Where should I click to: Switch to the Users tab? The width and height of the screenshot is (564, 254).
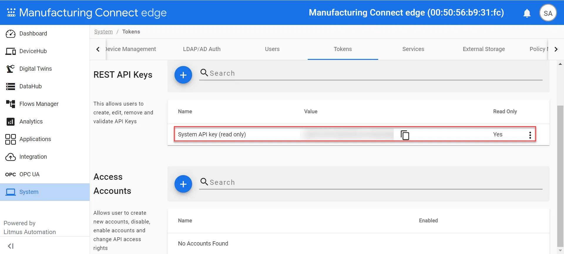(x=272, y=49)
